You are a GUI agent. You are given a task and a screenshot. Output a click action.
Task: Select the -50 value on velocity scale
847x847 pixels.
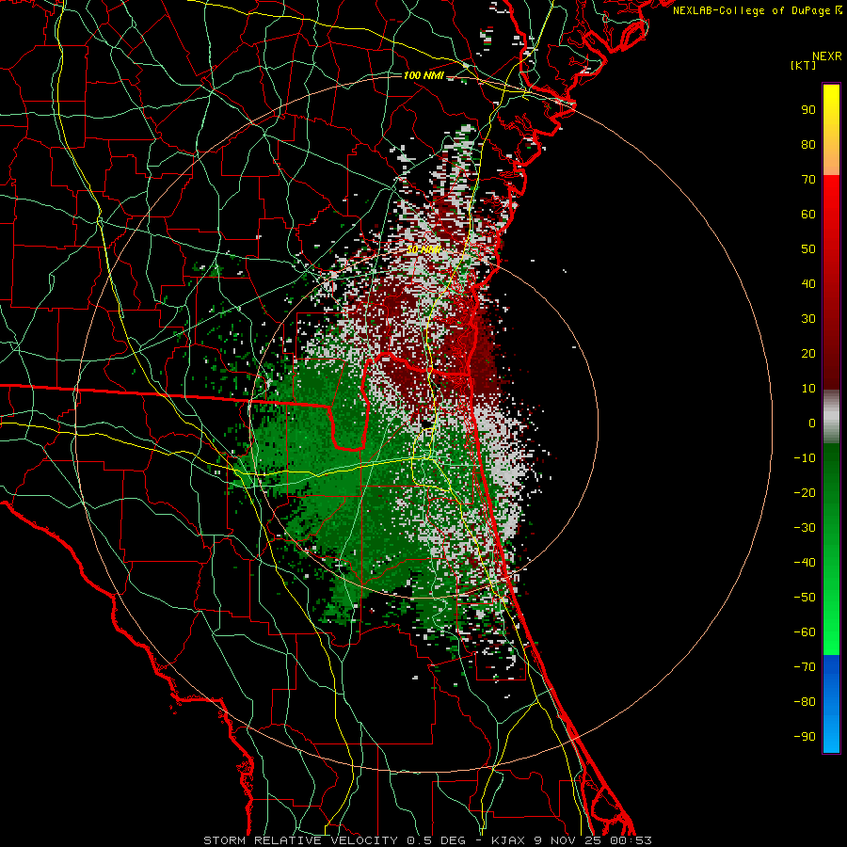(805, 598)
